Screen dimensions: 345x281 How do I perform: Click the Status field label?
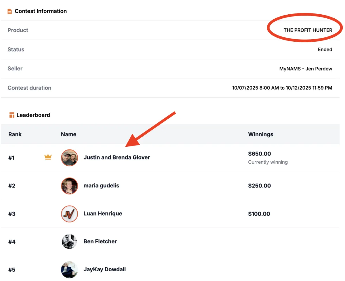(x=16, y=49)
